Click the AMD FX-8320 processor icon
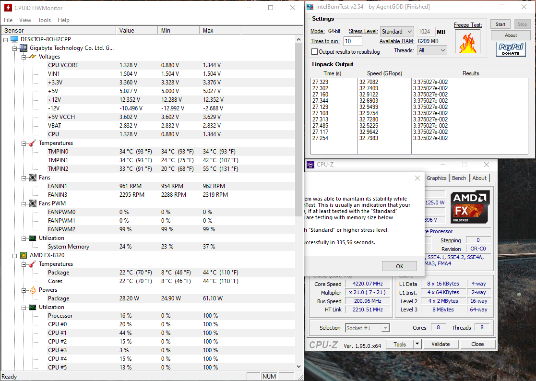The height and width of the screenshot is (381, 536). pos(23,255)
